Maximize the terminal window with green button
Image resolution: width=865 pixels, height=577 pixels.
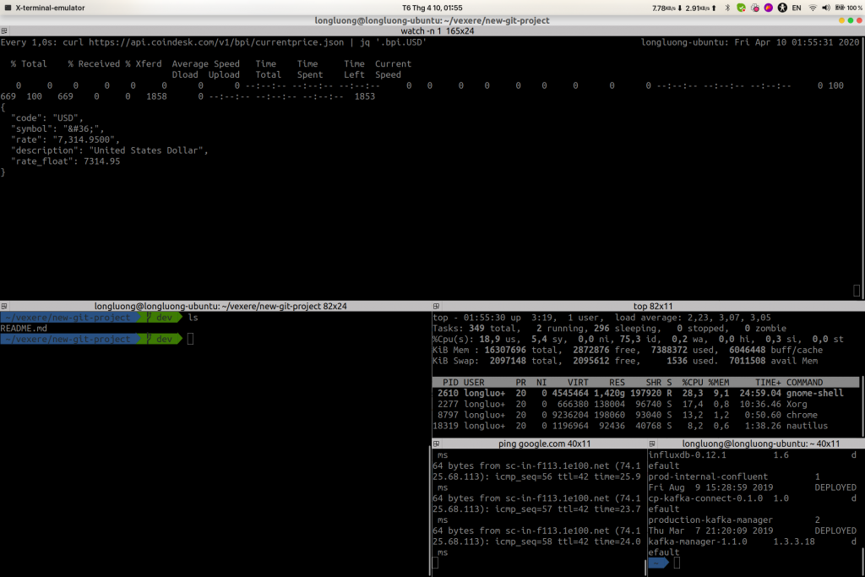(x=850, y=20)
